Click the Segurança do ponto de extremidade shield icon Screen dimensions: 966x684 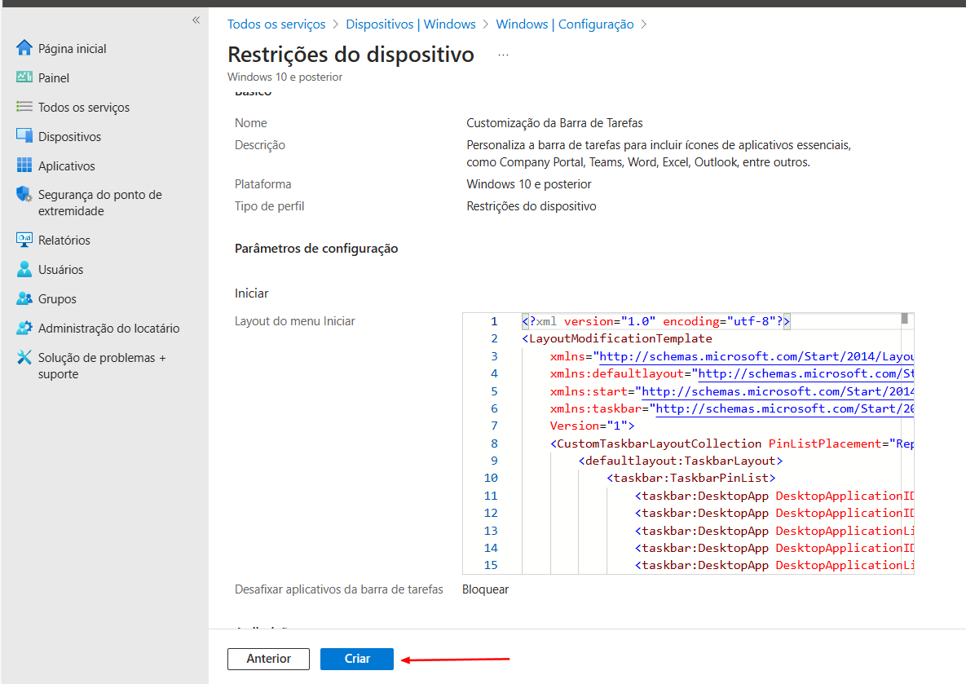24,194
